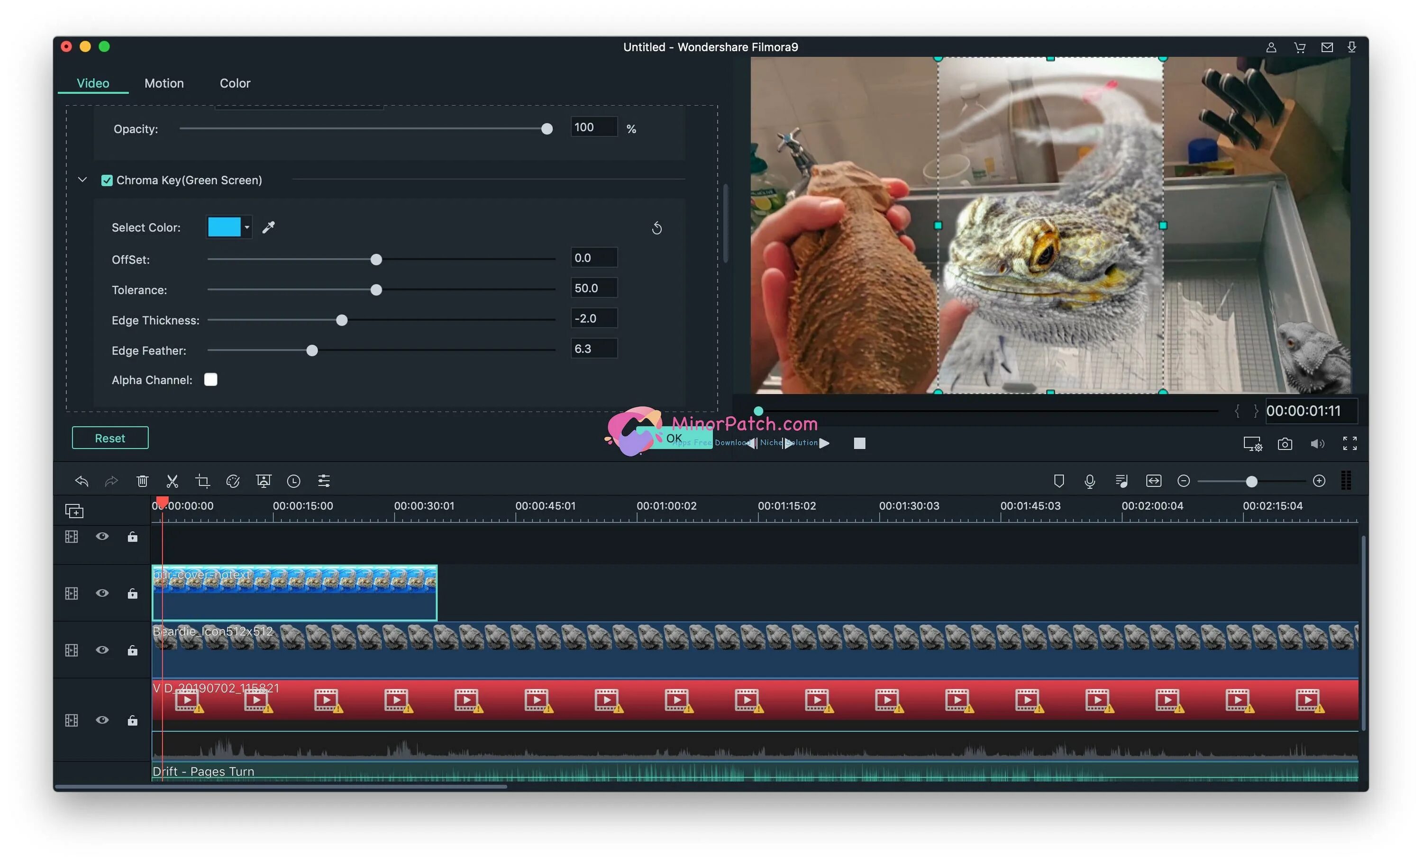
Task: Disable Chroma Key(Green Screen) checkbox
Action: pyautogui.click(x=107, y=181)
